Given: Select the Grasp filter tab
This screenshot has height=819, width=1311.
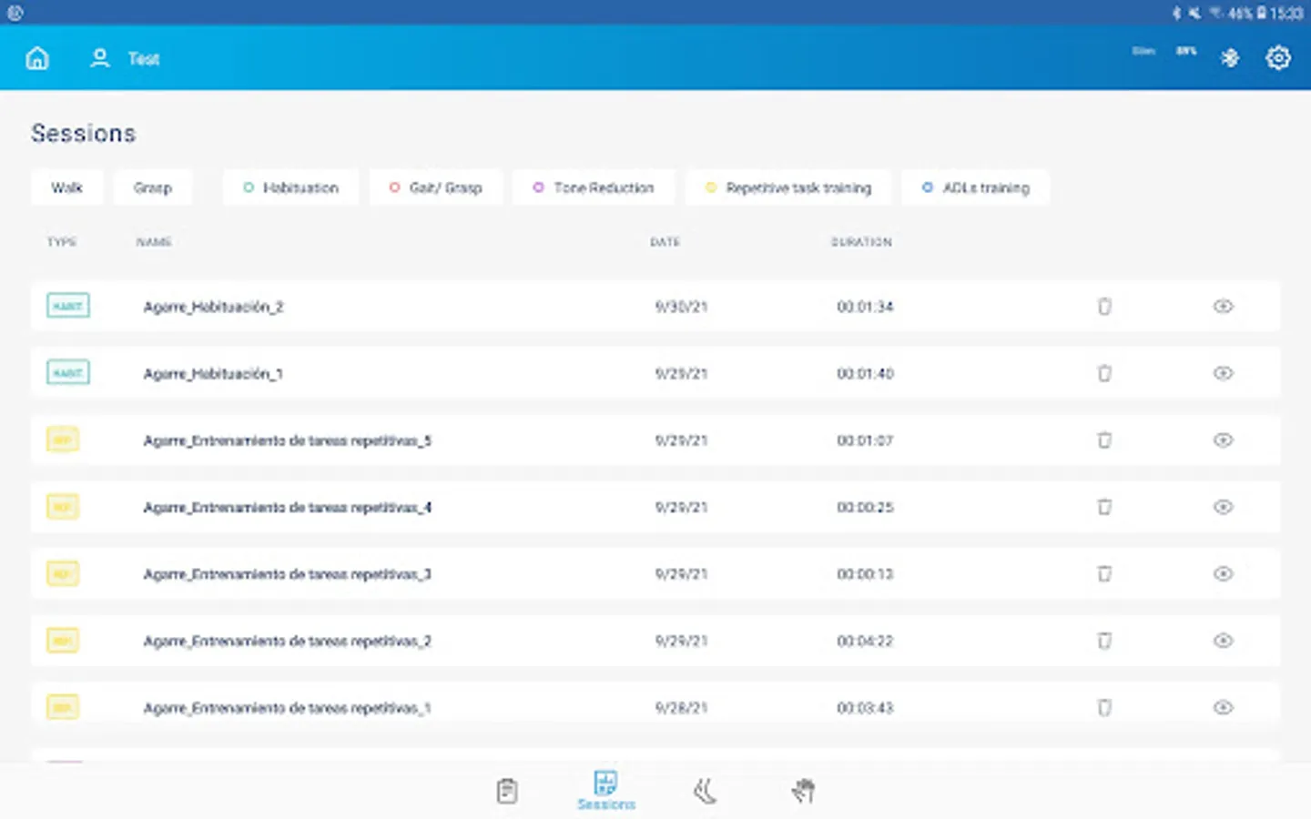Looking at the screenshot, I should 153,187.
